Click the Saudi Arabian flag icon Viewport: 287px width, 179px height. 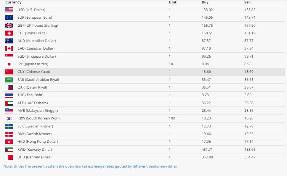tap(10, 80)
